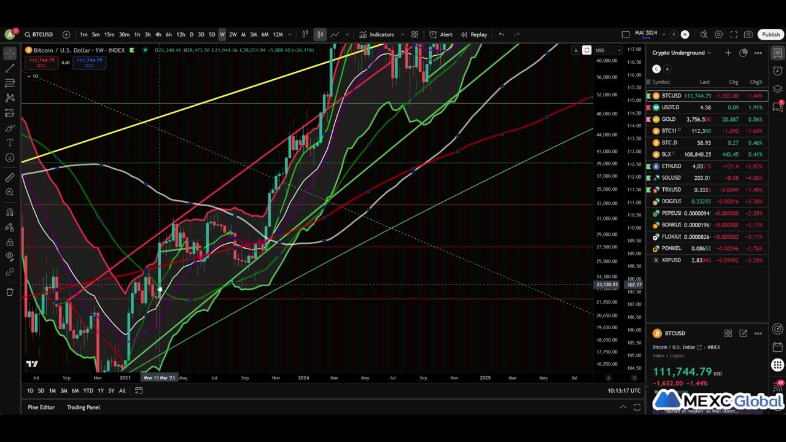Select the brush drawing tool
Image resolution: width=786 pixels, height=442 pixels.
click(10, 128)
